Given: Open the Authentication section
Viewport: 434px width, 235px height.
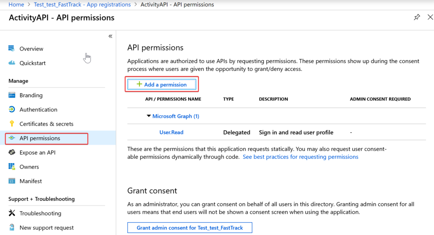Looking at the screenshot, I should click(x=38, y=109).
